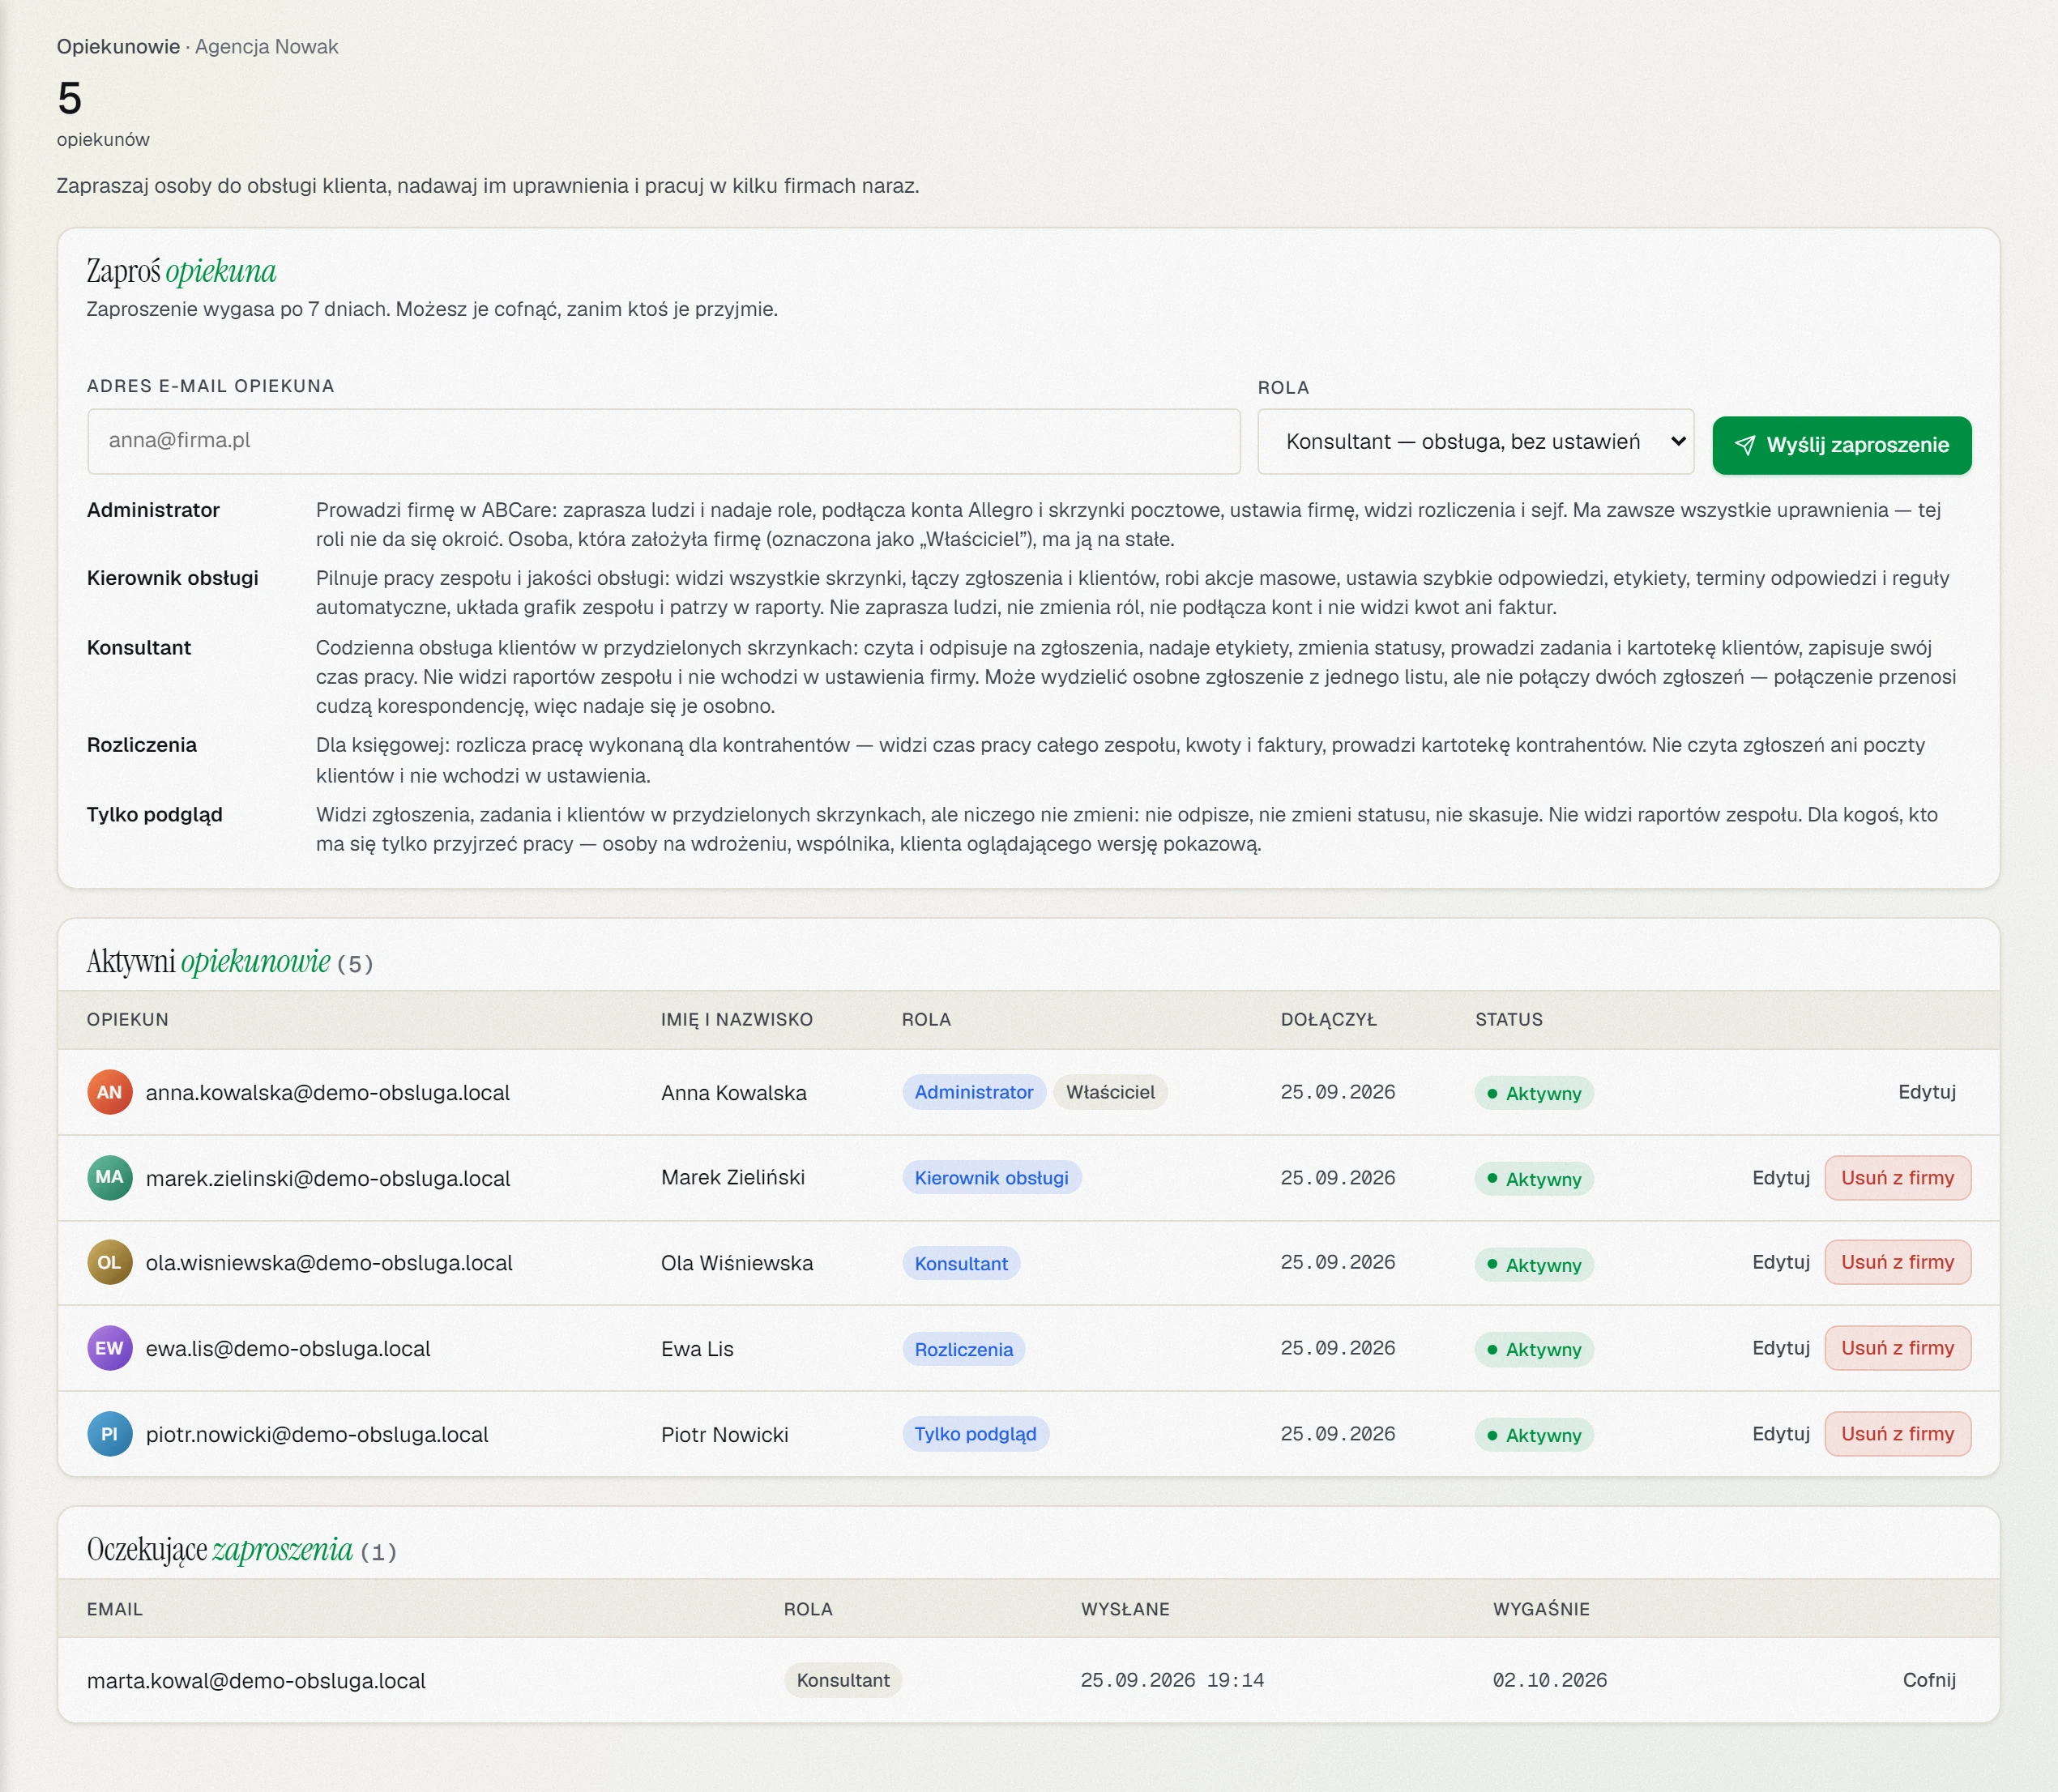Edit Anna Kowalska's account via Edytuj
The height and width of the screenshot is (1792, 2058).
click(1926, 1092)
